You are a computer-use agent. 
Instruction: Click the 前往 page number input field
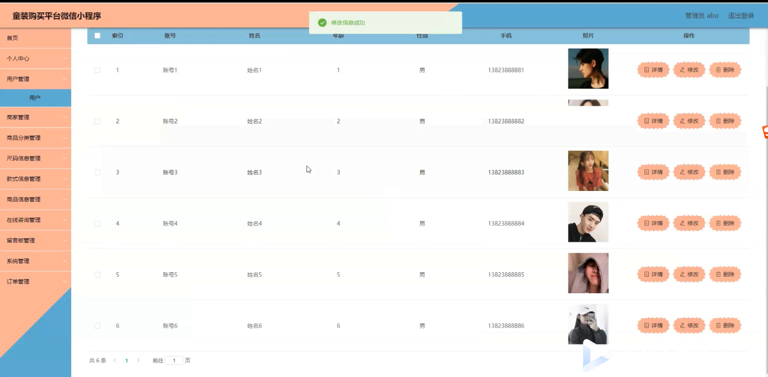[x=174, y=360]
